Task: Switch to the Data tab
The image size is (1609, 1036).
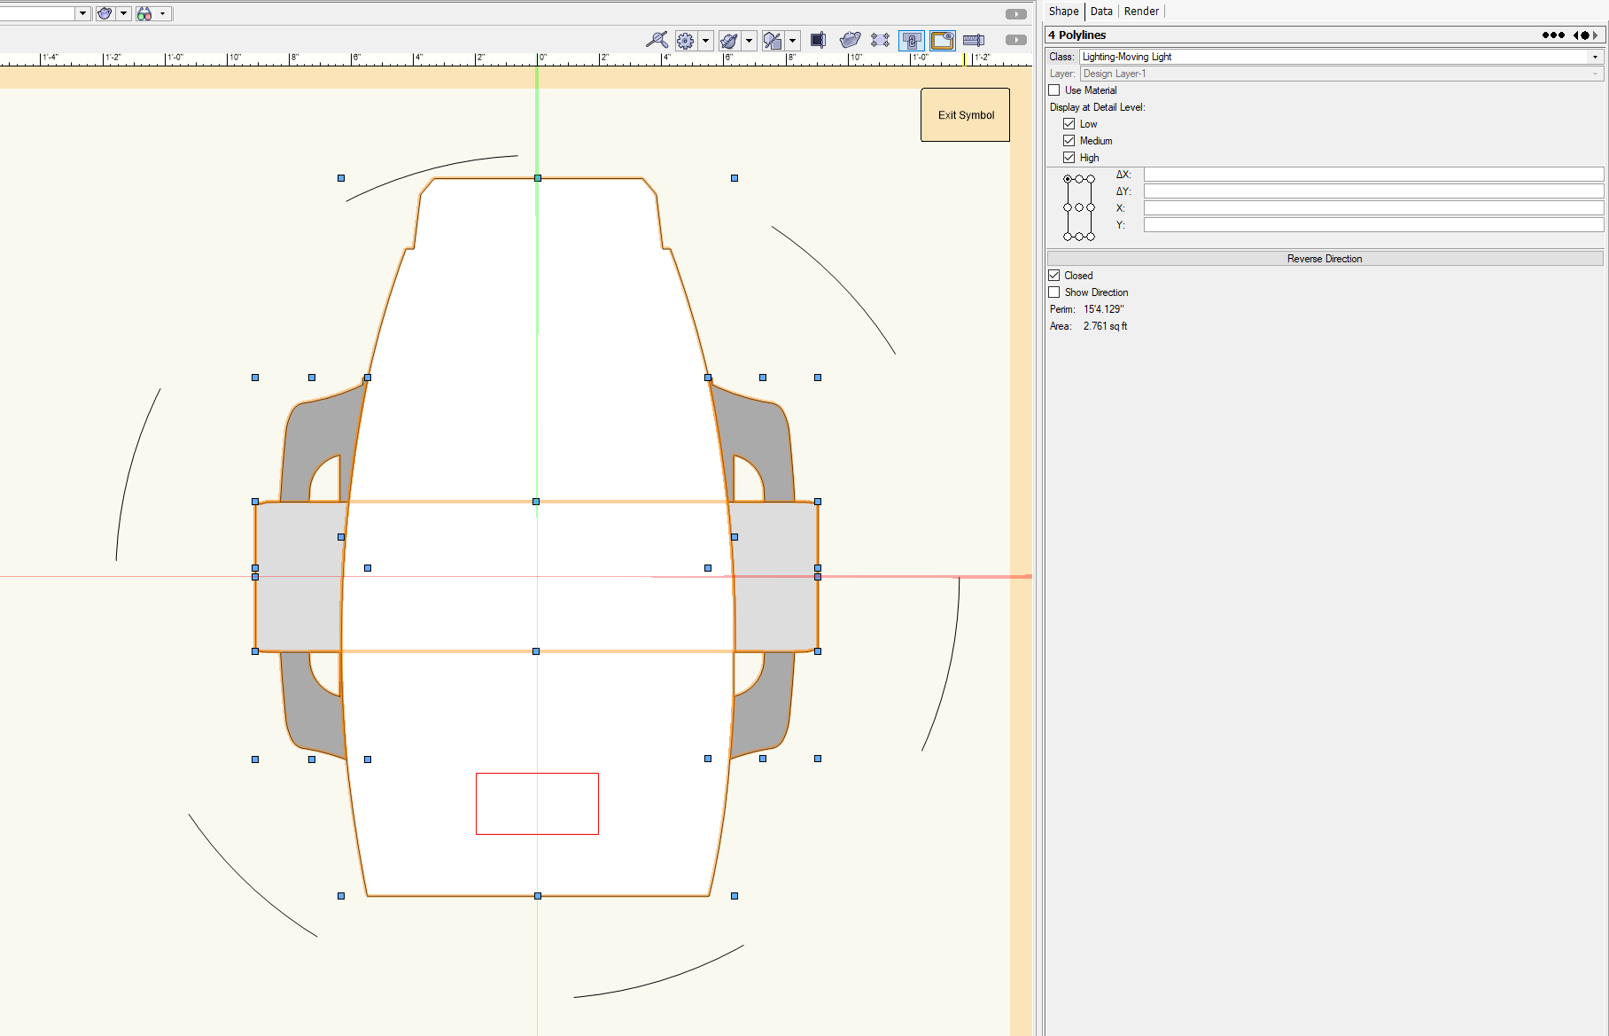Action: [x=1101, y=12]
